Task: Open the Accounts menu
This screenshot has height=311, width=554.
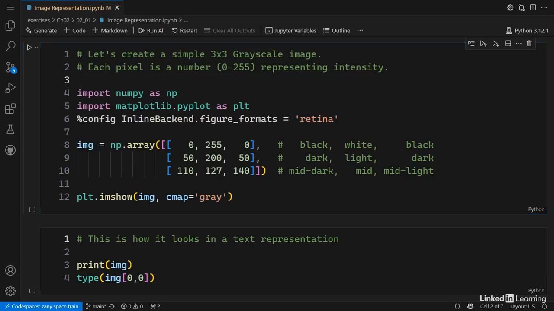Action: 10,271
